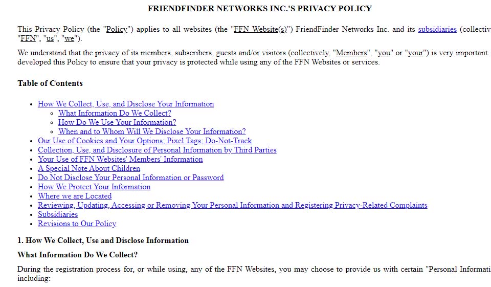491x287 pixels.
Task: Click the underlined "Members" defined term
Action: click(351, 53)
